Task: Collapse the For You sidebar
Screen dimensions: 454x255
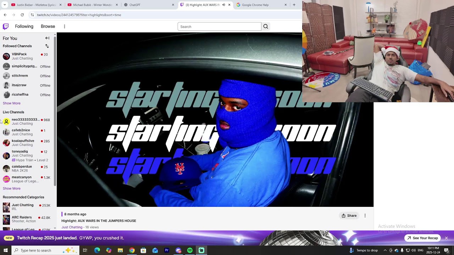Action: [47, 38]
